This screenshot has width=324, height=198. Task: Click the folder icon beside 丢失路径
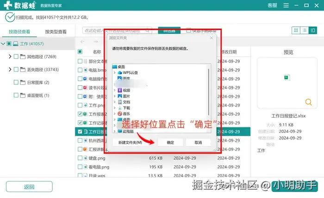tap(23, 70)
